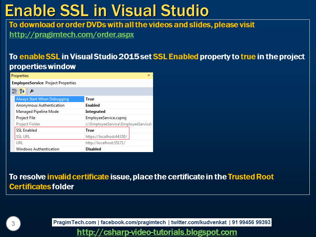Select the Categorized view icon in Properties toolbar

click(14, 91)
